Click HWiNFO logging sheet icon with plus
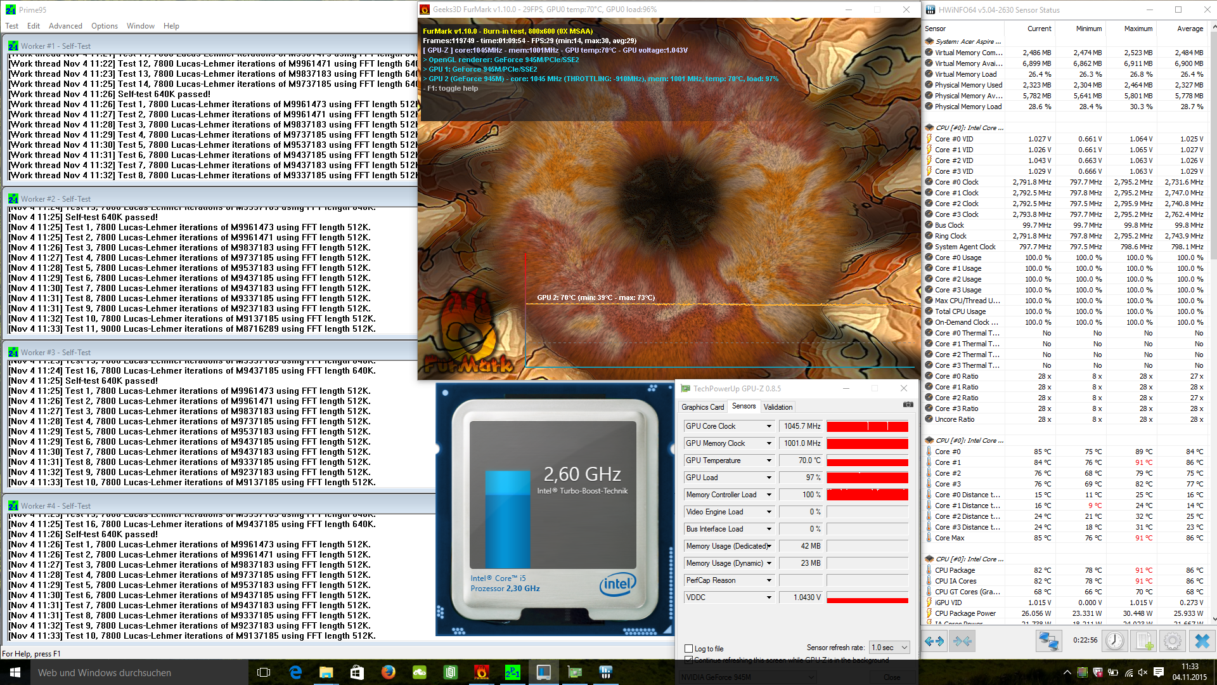This screenshot has width=1217, height=685. tap(1144, 641)
